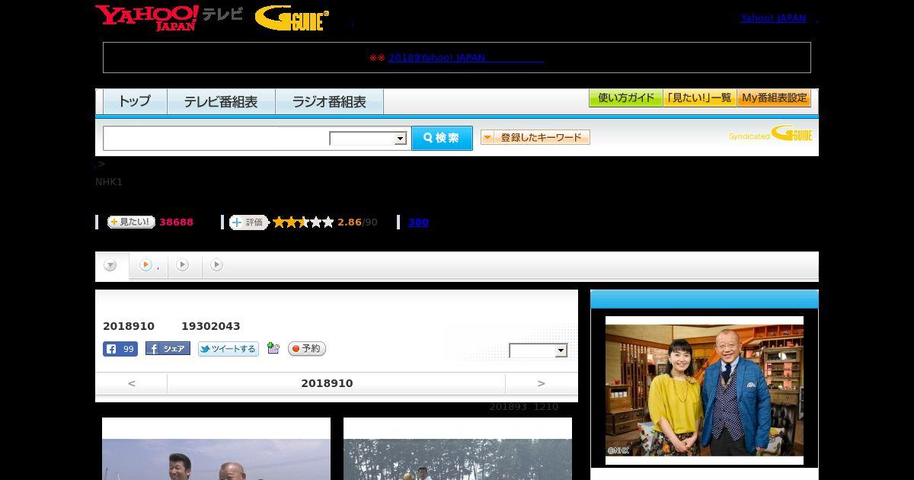
Task: Select the gray down-arrow sub tab
Action: (x=110, y=265)
